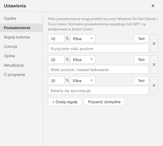
Task: Open the Pilne dropdown for 10% rule
Action: tap(83, 38)
